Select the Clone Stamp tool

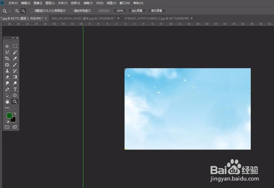pyautogui.click(x=7, y=71)
